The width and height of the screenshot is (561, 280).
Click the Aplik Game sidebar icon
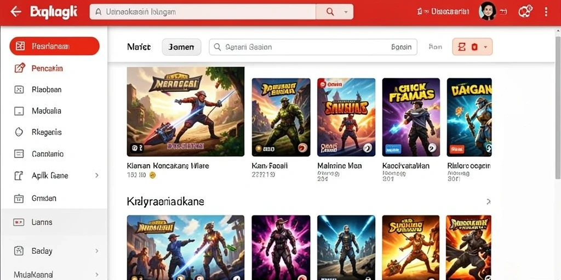19,176
